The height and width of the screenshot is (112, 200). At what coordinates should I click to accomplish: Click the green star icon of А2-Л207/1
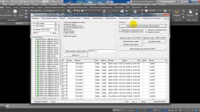click(x=38, y=40)
